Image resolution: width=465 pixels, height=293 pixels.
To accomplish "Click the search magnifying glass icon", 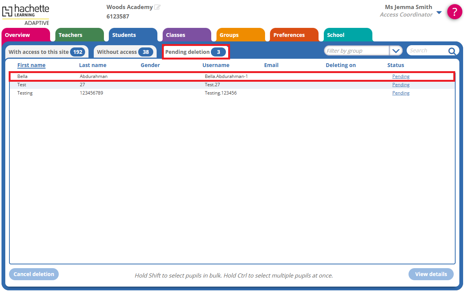I will 452,51.
